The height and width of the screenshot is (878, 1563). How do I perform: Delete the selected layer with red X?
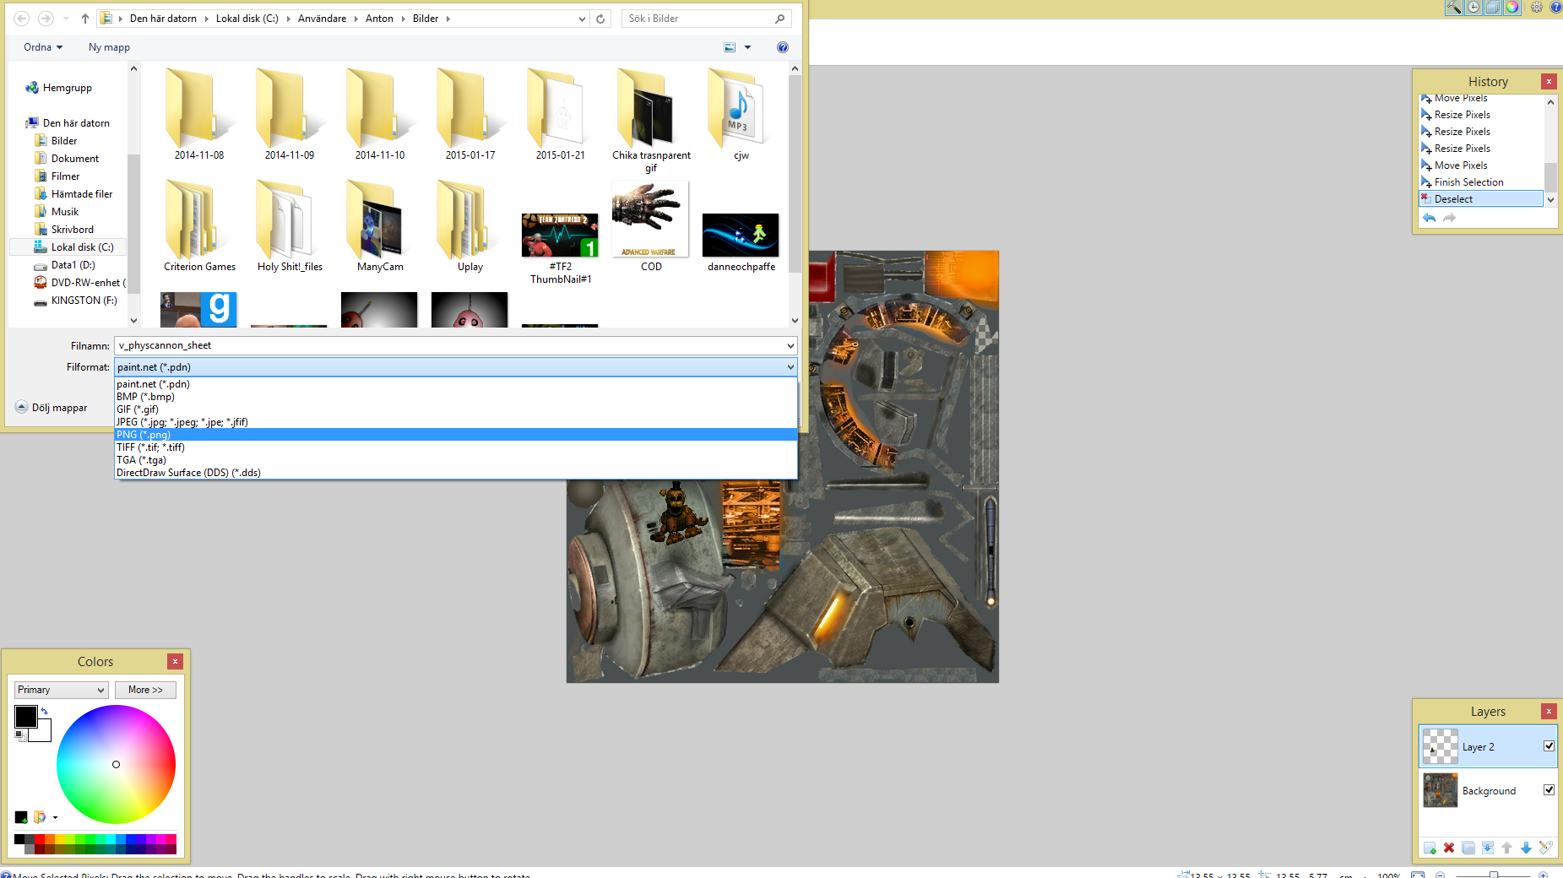[x=1449, y=848]
